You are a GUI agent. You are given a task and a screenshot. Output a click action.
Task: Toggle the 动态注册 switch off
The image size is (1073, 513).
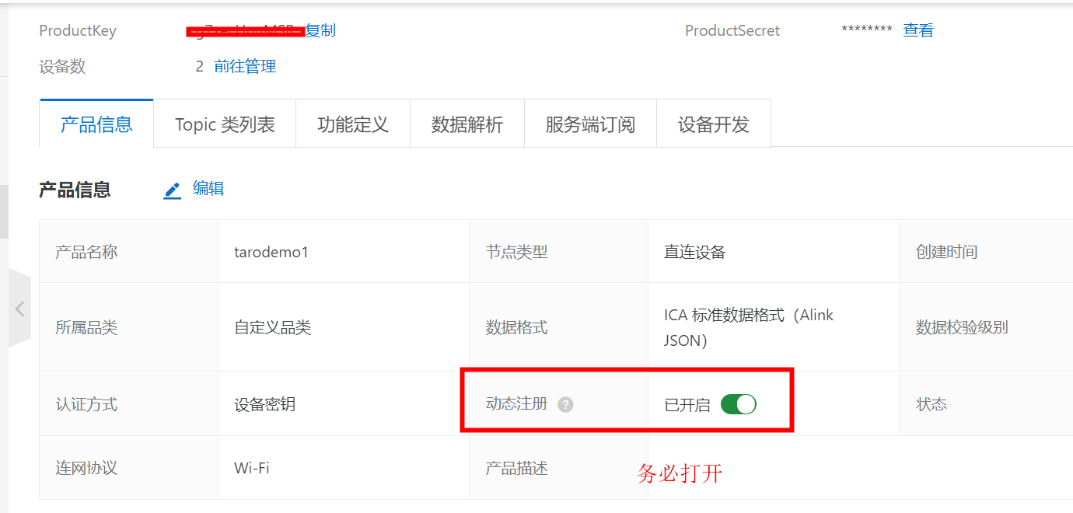click(738, 404)
